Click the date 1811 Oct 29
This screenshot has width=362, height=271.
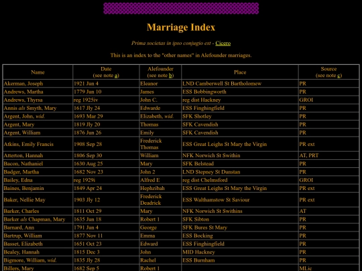88,211
